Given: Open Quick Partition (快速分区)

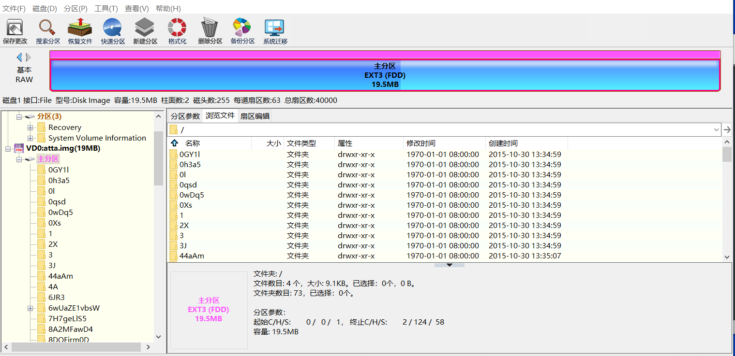Looking at the screenshot, I should tap(113, 31).
